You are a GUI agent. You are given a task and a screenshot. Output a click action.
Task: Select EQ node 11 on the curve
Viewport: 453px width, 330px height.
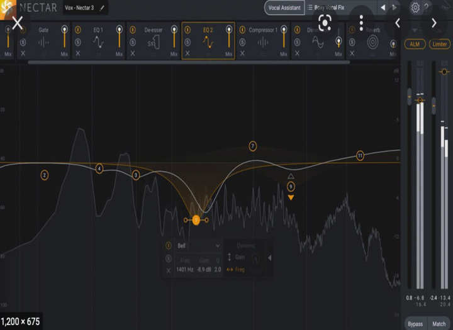[360, 156]
